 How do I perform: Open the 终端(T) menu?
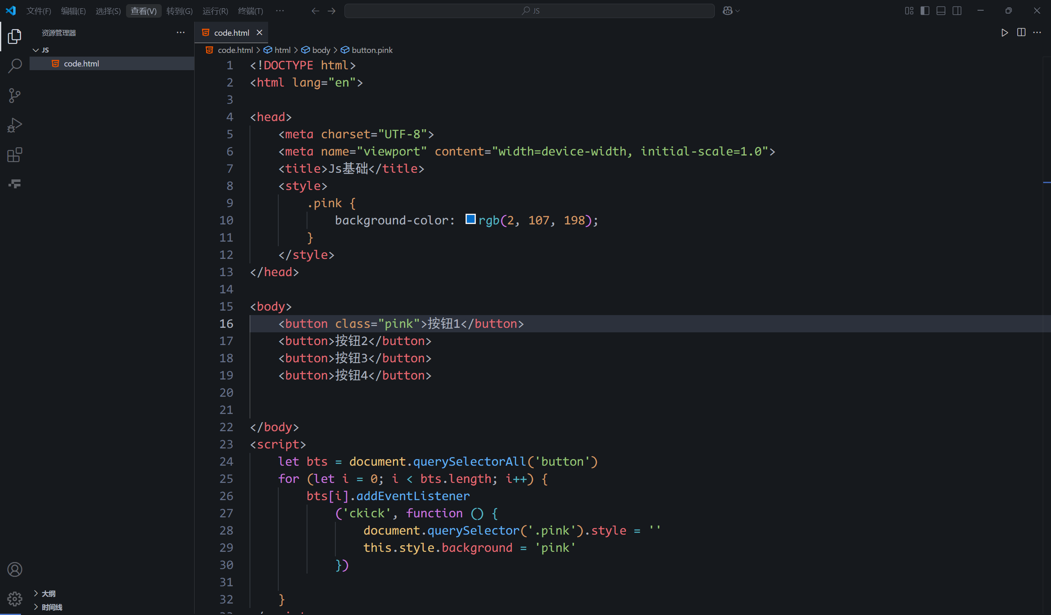click(250, 11)
